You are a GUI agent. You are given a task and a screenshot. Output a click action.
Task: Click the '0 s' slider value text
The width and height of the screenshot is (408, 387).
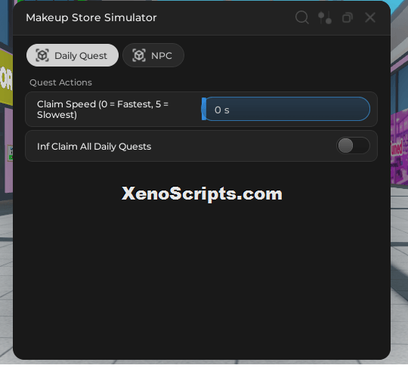point(222,110)
